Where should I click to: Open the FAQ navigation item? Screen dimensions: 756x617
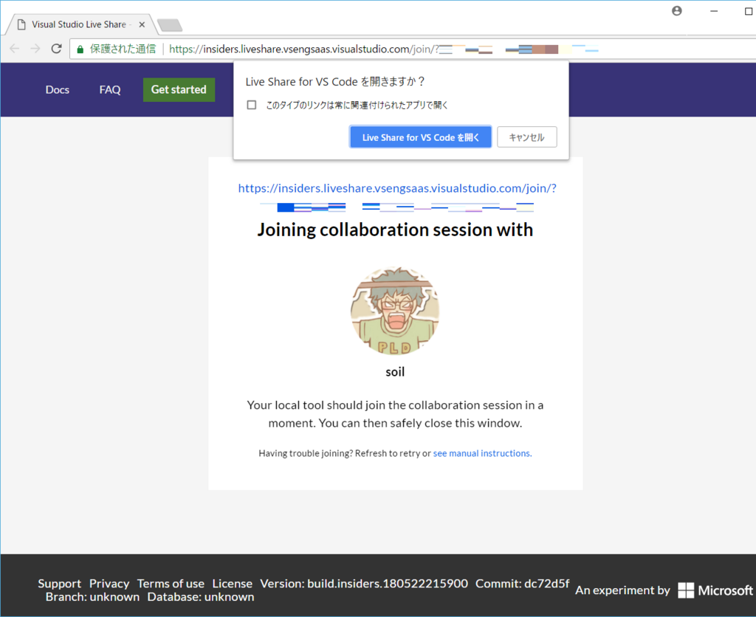click(x=110, y=89)
